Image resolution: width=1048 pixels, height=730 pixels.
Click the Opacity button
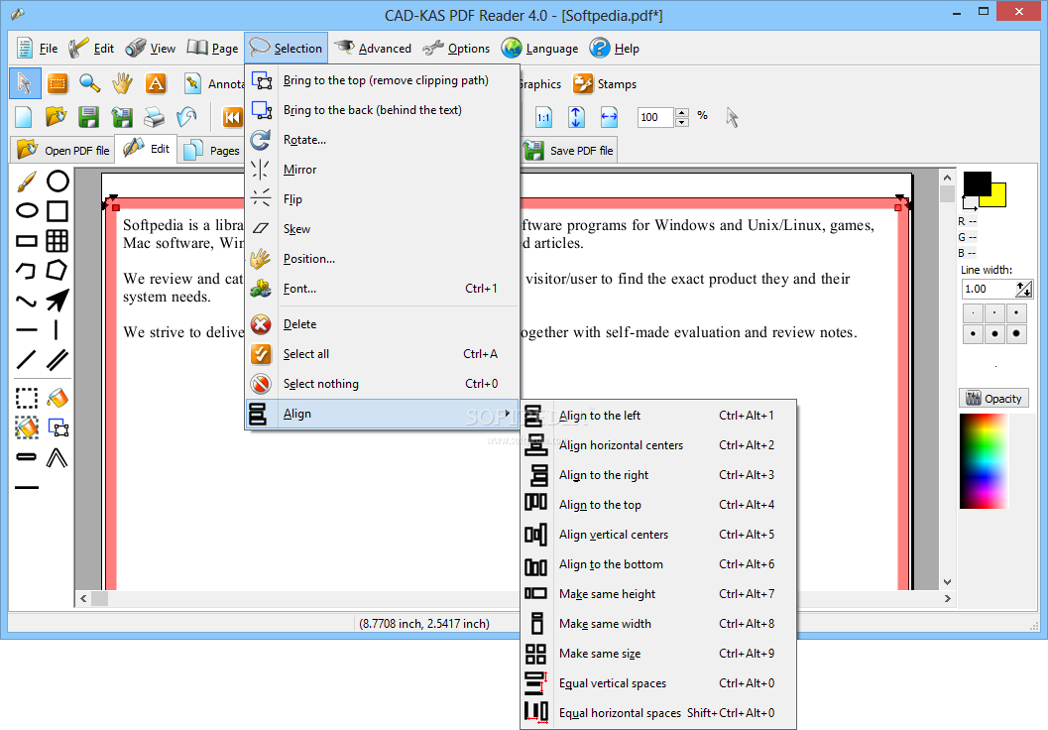coord(993,399)
